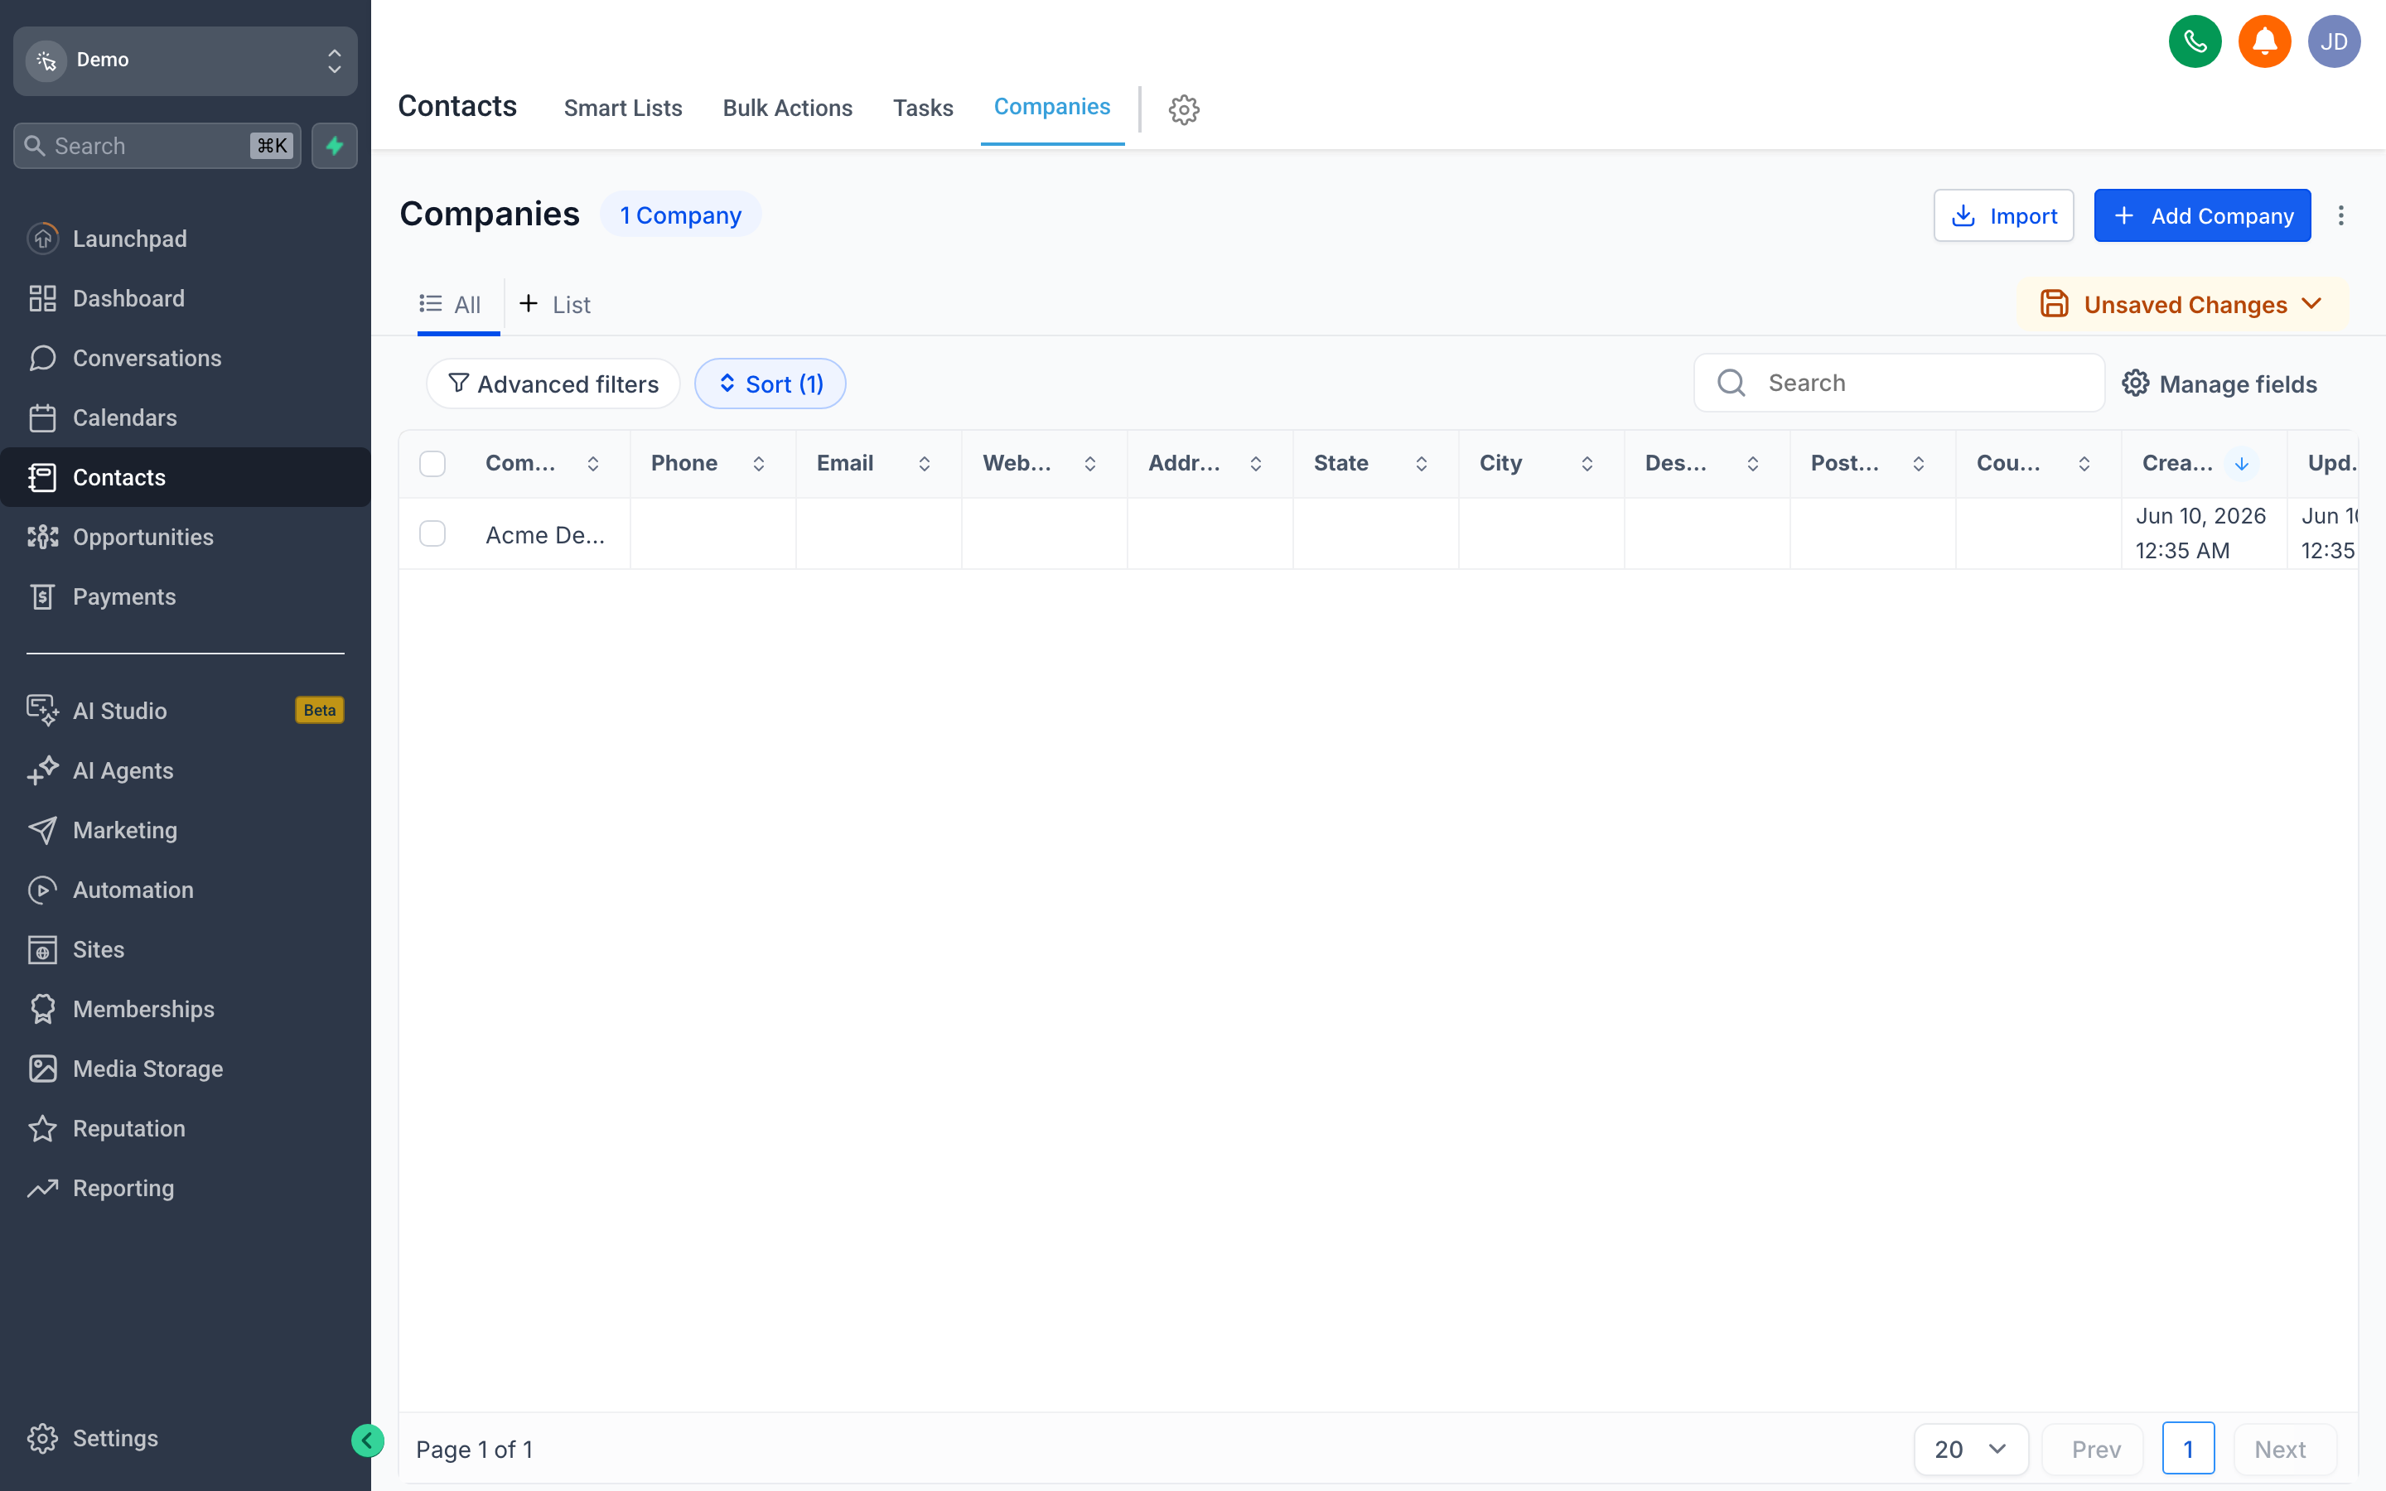Toggle Created date column sort arrow
Viewport: 2386px width, 1491px height.
pos(2241,464)
